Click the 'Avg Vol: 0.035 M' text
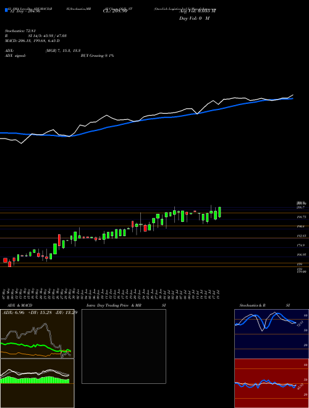 click(198, 11)
